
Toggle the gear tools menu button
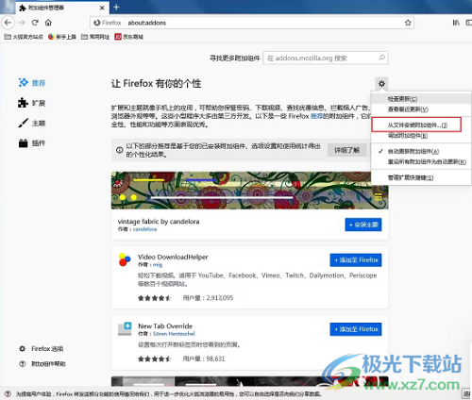tap(381, 84)
